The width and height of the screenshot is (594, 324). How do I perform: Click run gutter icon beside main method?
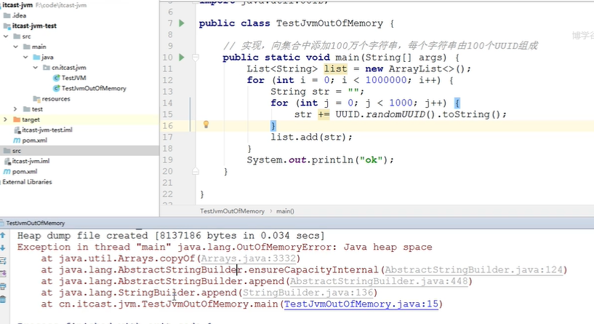[181, 58]
